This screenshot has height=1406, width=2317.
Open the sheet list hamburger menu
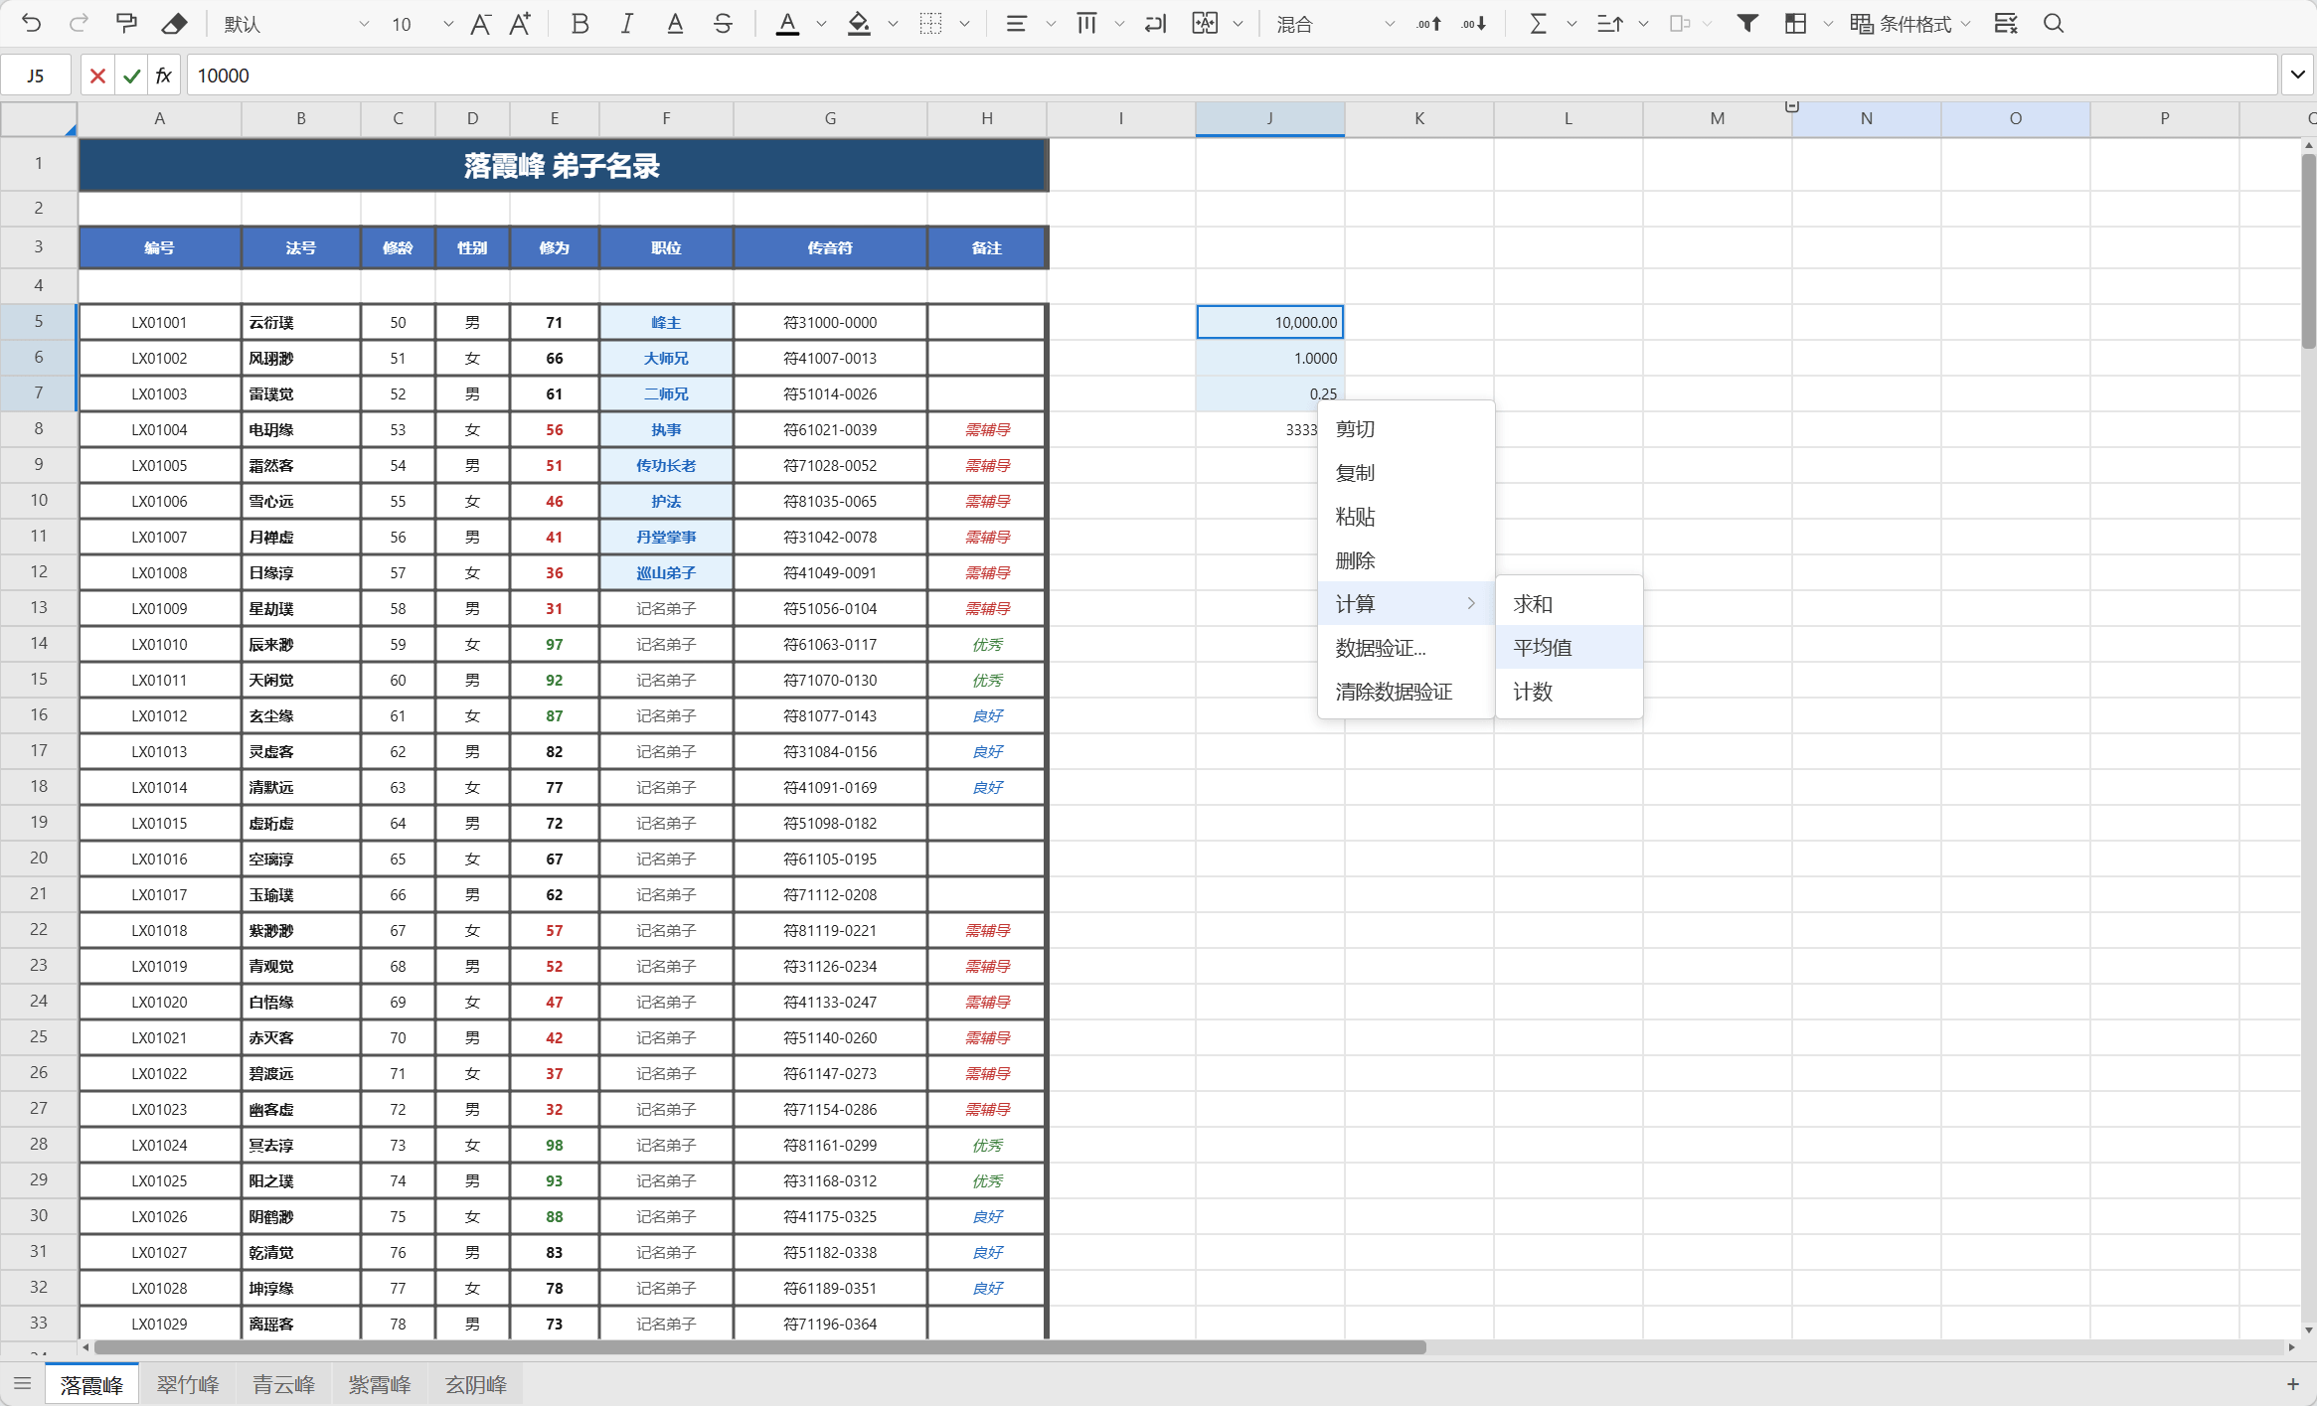click(22, 1383)
